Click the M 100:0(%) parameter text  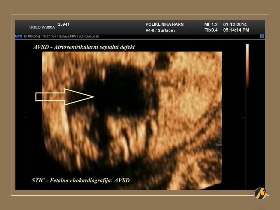click(x=32, y=36)
